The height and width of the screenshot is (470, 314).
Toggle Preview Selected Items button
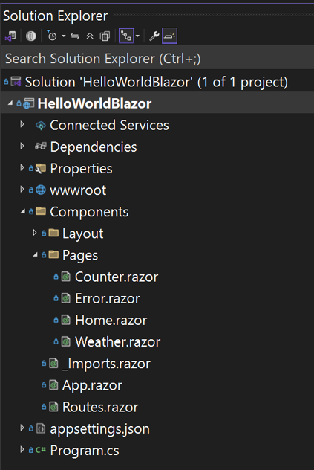169,36
